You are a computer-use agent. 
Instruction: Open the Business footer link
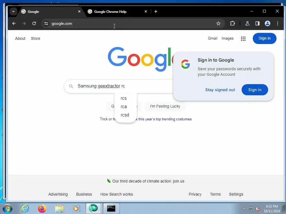click(x=84, y=194)
